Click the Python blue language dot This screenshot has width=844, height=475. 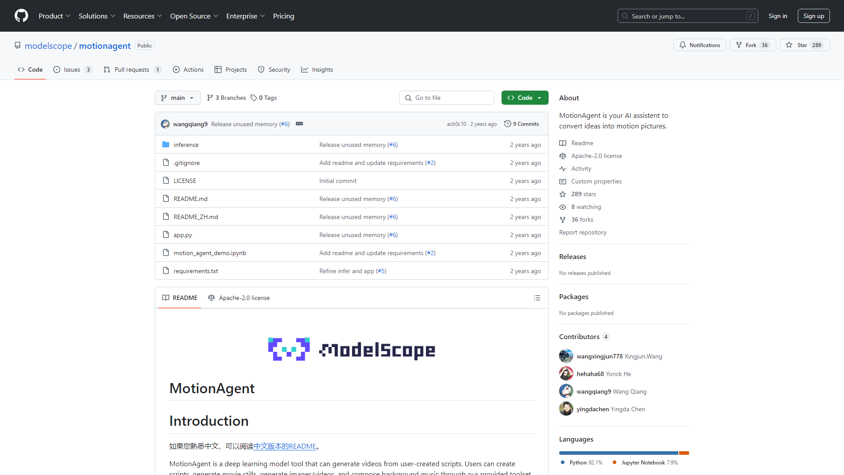coord(563,462)
